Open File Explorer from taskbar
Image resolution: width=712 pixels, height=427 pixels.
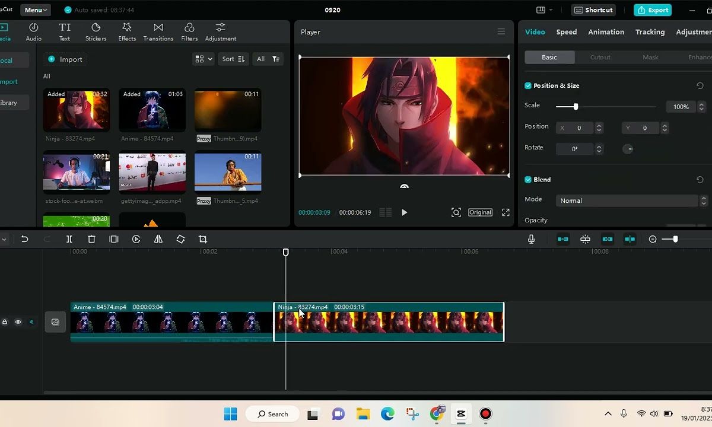(x=363, y=414)
